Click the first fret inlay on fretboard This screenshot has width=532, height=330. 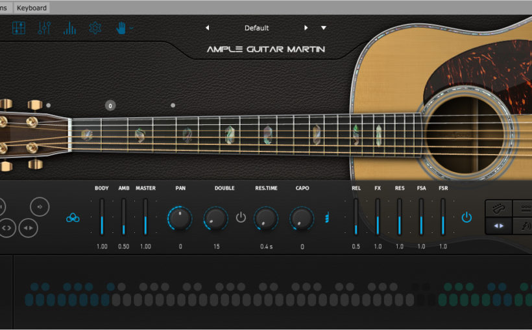click(x=87, y=135)
